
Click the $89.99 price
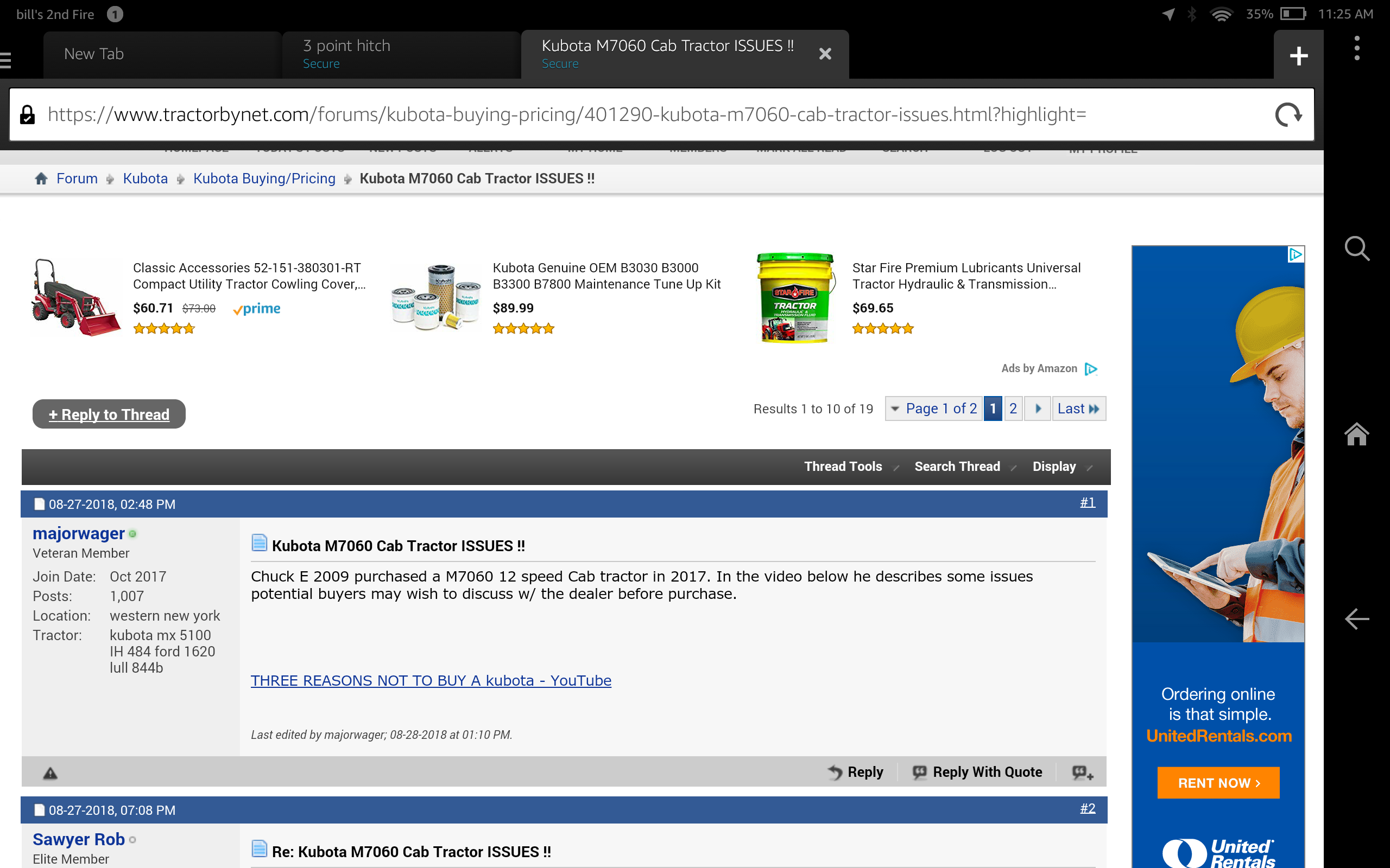[514, 308]
